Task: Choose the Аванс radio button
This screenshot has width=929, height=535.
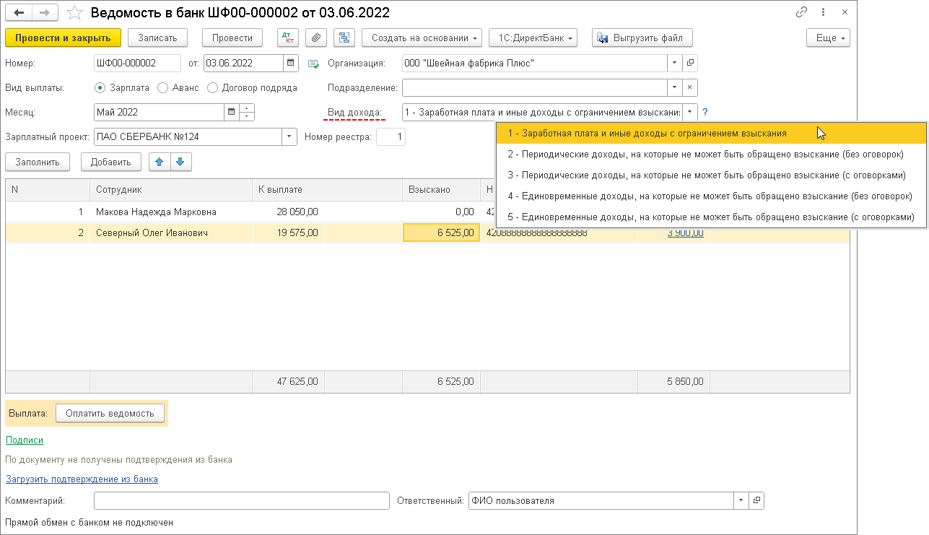Action: 162,87
